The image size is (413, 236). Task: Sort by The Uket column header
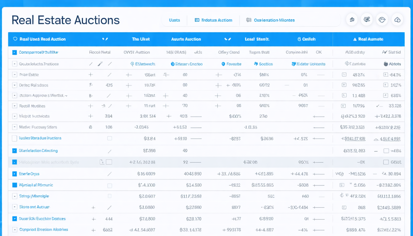pyautogui.click(x=141, y=39)
